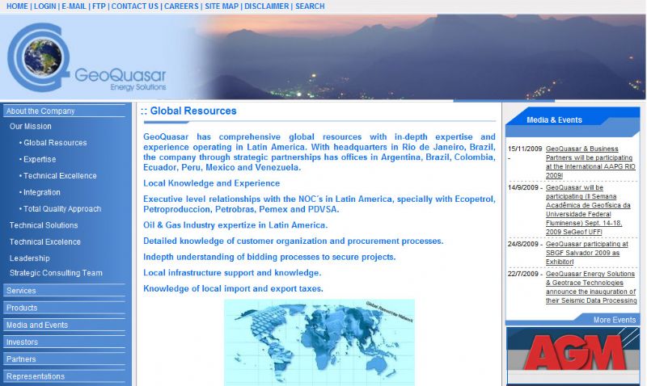Open II Semana Acadêmica de Geofísica event link
Viewport: 647px width, 386px height.
click(588, 210)
